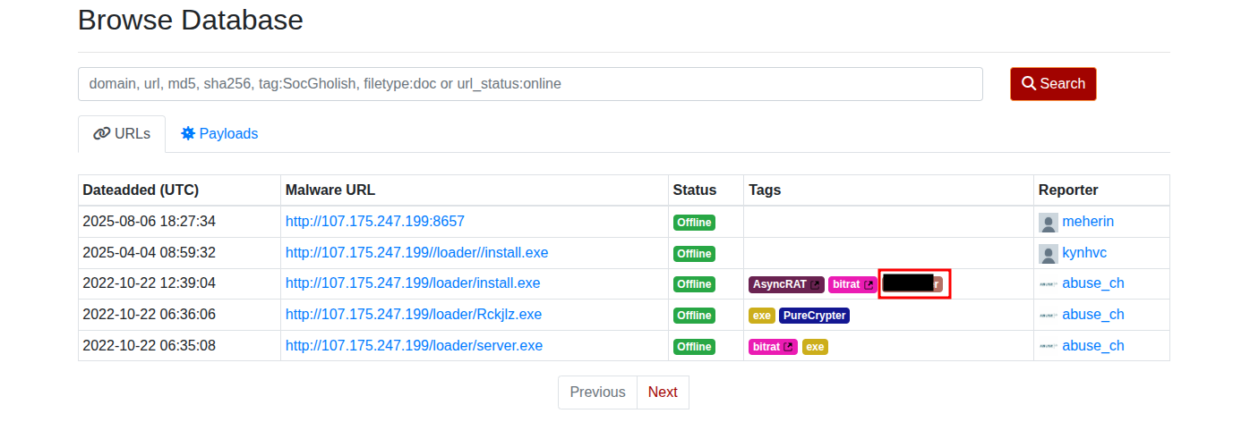
Task: Click the Offline status badge for Rckjlz.exe
Action: pos(694,316)
